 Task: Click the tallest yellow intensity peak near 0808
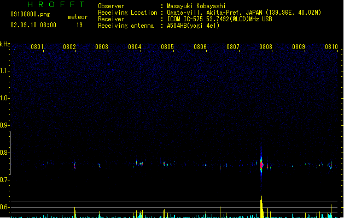pyautogui.click(x=261, y=207)
